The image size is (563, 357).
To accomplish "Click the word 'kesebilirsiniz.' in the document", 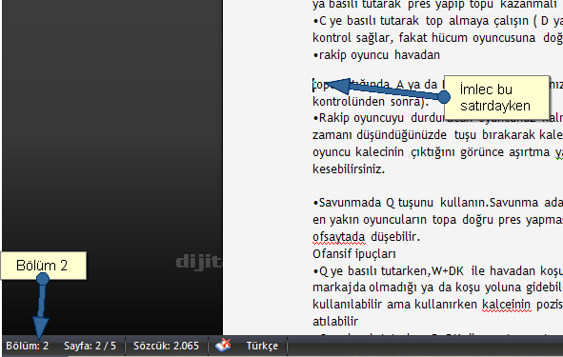I will [x=349, y=169].
